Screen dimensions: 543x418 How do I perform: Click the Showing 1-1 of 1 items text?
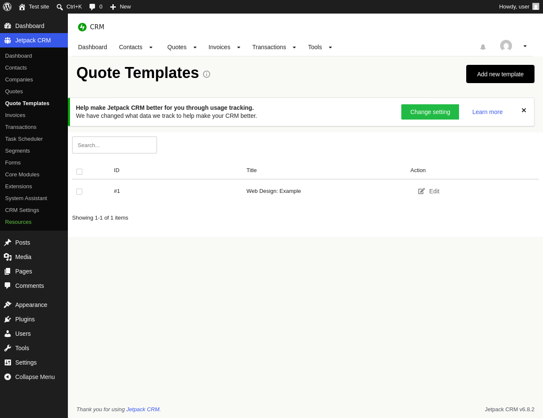pos(100,218)
